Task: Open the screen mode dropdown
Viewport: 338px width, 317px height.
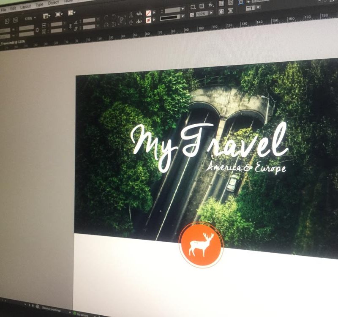Action: 59,14
